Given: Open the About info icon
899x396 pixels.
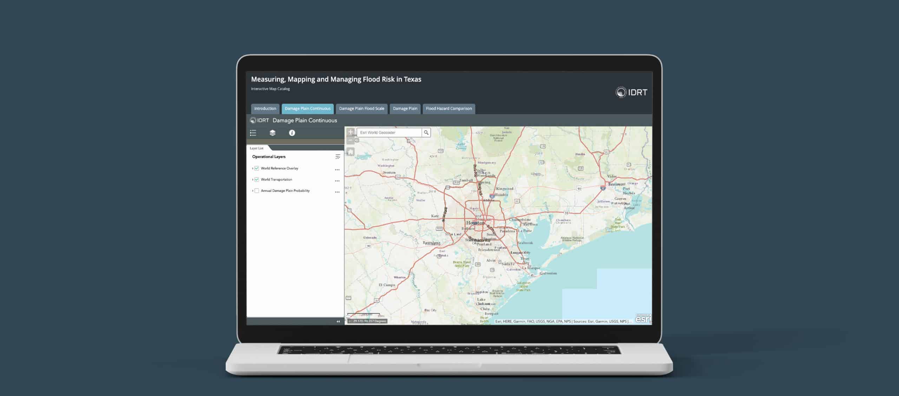Looking at the screenshot, I should (x=292, y=133).
